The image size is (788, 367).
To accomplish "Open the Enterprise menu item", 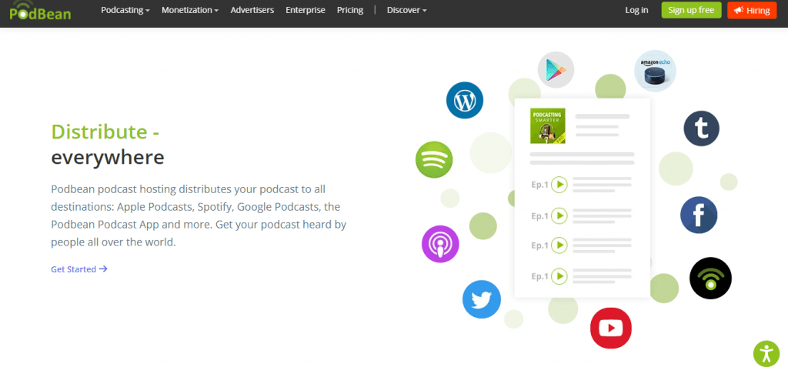I will (306, 10).
